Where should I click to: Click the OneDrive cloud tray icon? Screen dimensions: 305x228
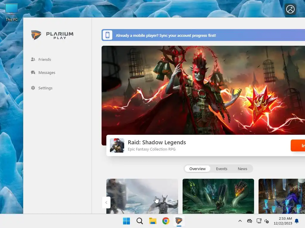coord(250,221)
